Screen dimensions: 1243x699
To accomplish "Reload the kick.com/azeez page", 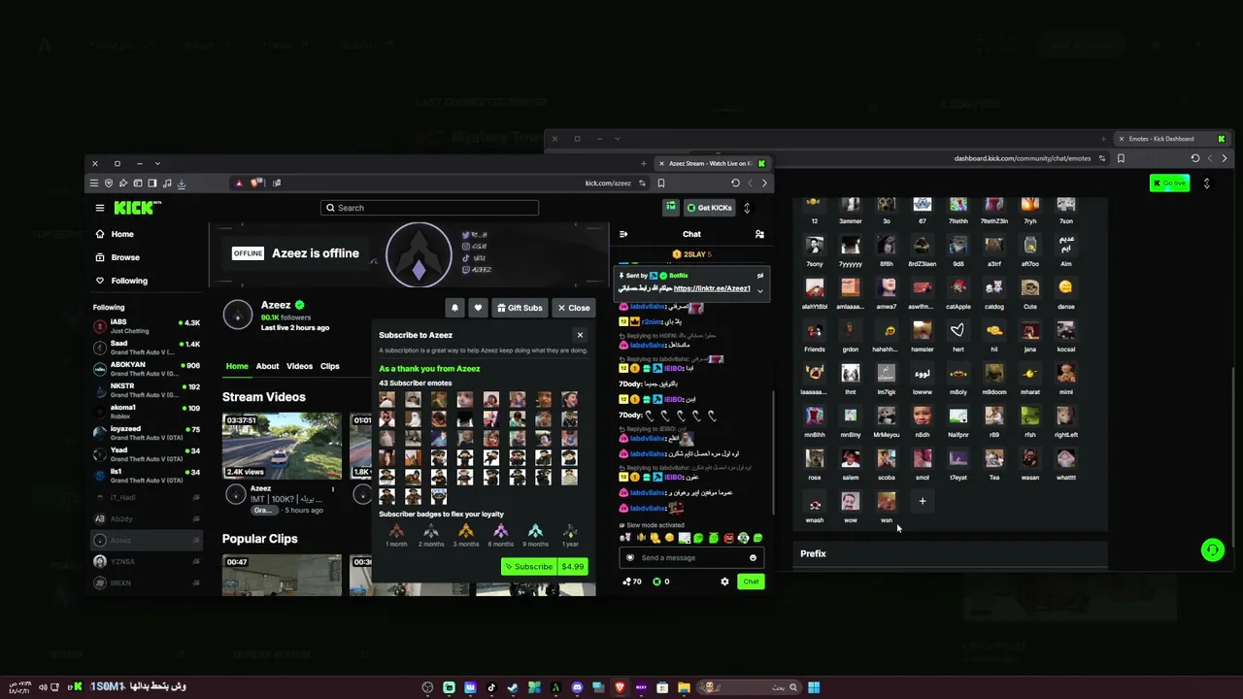I will [735, 183].
